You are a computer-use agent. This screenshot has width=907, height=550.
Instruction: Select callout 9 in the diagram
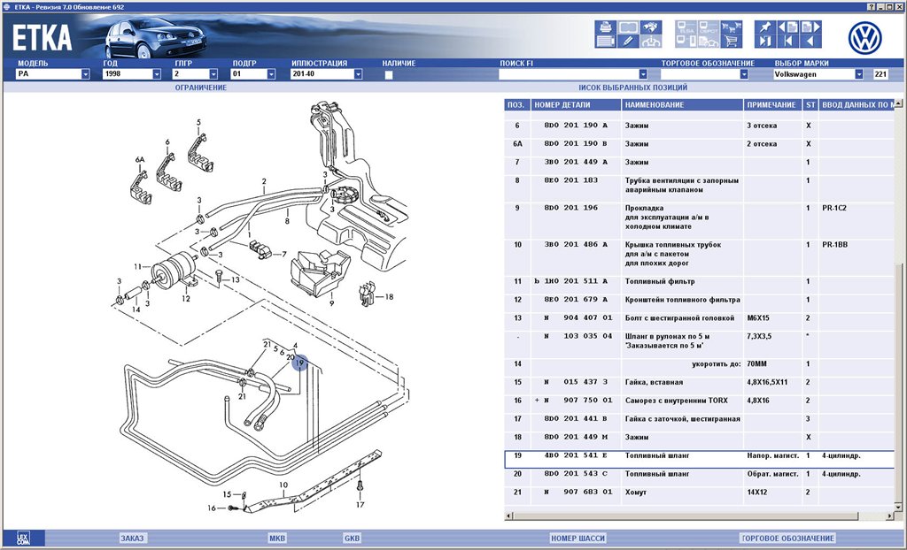[x=331, y=302]
